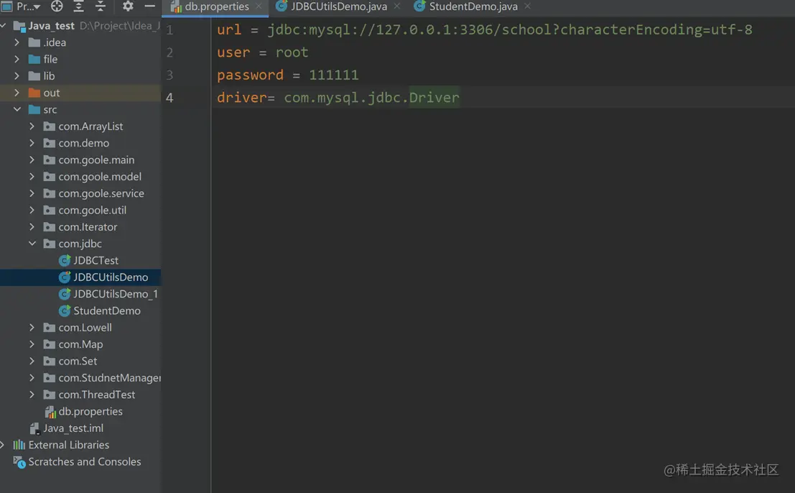Screen dimensions: 795x493
Task: Click the JDBCUtilsDemo class icon in tree
Action: (x=65, y=277)
